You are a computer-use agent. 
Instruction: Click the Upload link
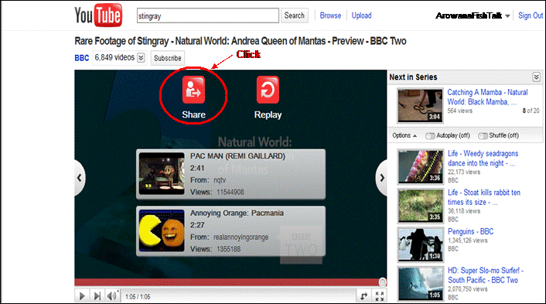[361, 15]
